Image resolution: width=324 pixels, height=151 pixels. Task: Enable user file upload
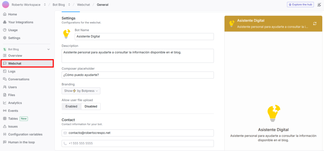(x=71, y=106)
